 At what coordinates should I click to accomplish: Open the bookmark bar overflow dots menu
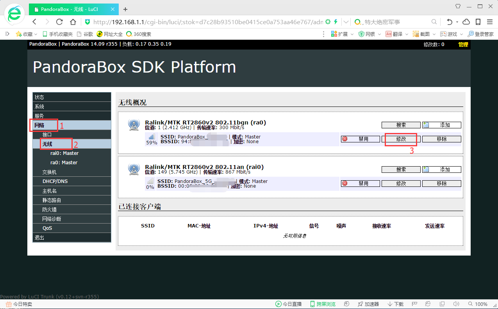pos(323,34)
